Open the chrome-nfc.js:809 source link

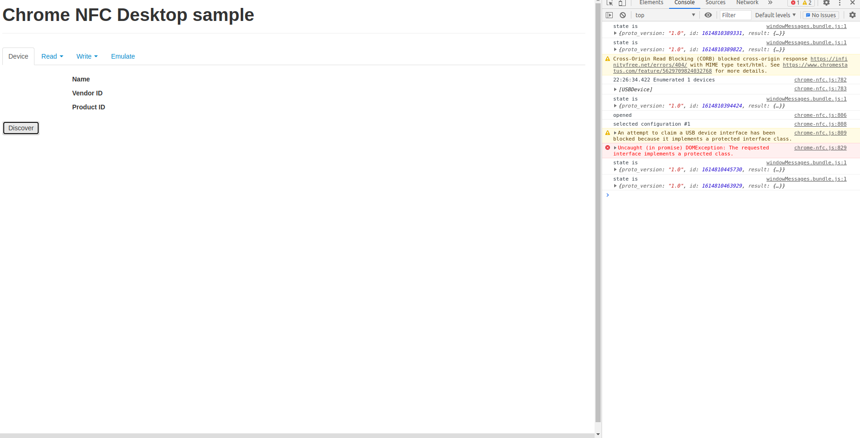[820, 133]
